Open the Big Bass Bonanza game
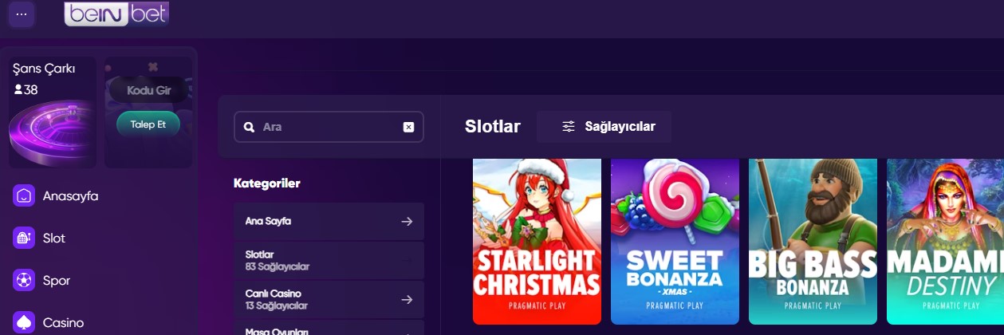 coord(813,241)
